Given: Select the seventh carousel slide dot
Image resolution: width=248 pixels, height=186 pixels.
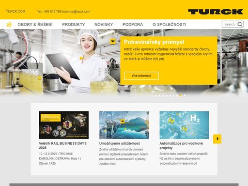Looking at the screenshot, I should [177, 95].
